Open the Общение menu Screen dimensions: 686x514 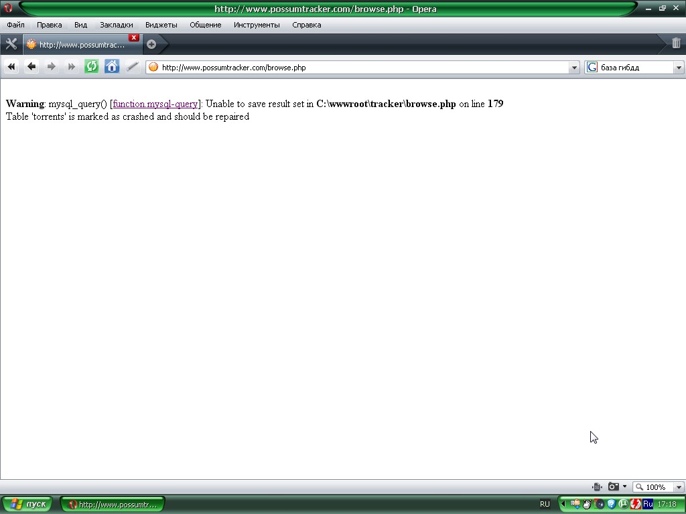click(206, 25)
